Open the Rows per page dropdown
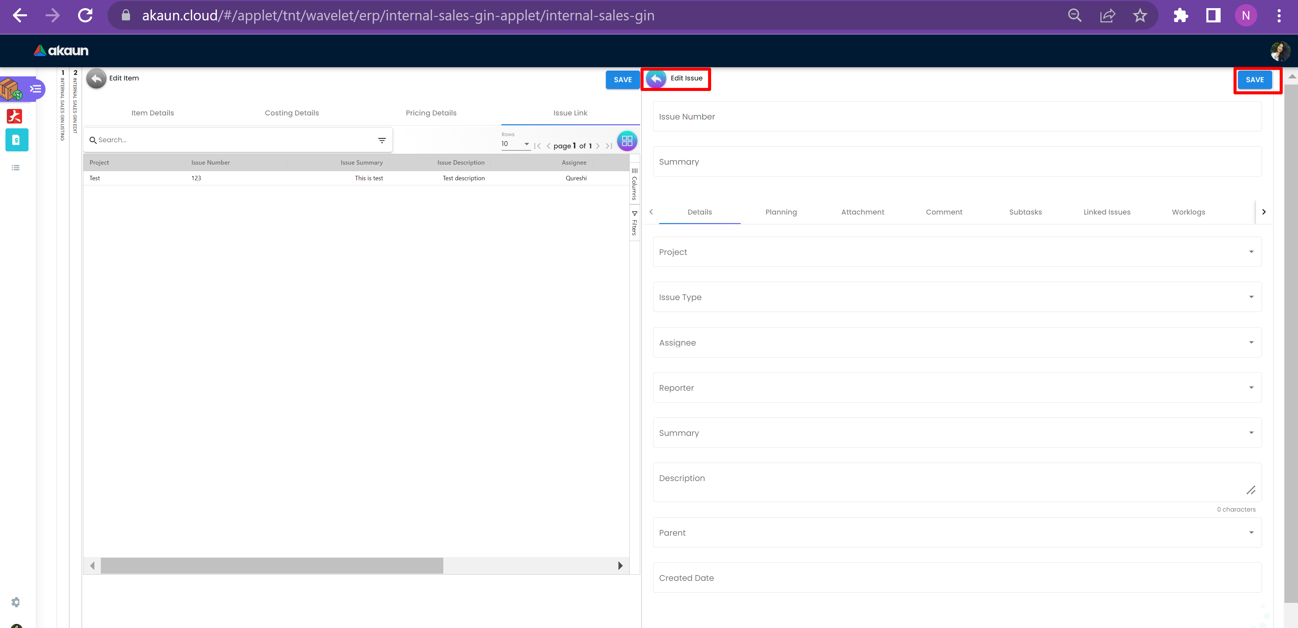This screenshot has width=1298, height=628. tap(515, 144)
